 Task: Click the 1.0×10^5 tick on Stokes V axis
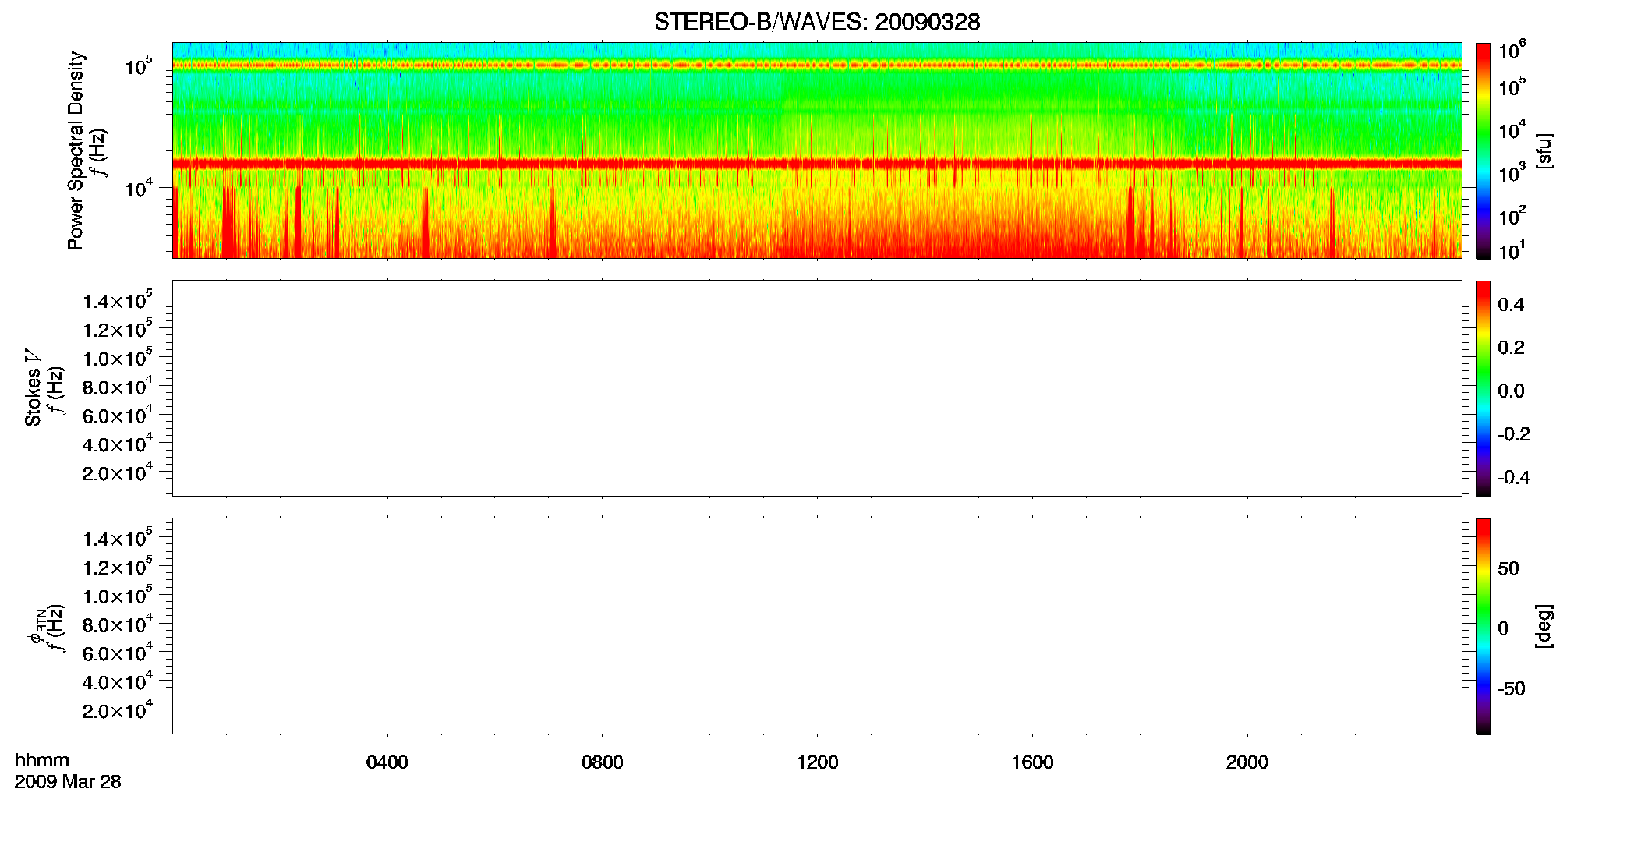point(118,357)
